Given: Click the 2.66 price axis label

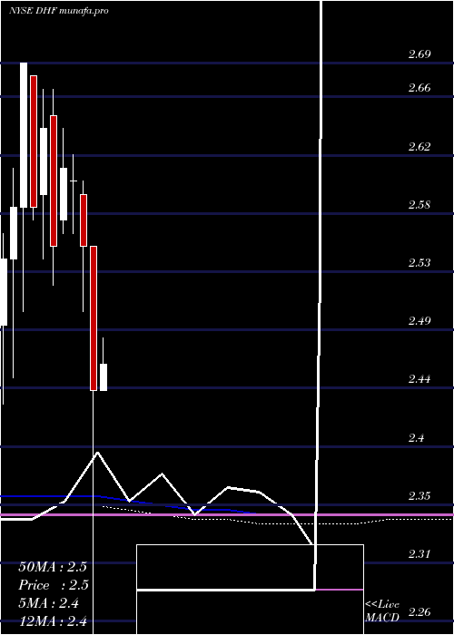Looking at the screenshot, I should (419, 88).
